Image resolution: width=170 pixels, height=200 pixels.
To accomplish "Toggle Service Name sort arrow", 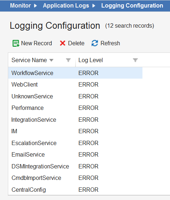I will pos(52,60).
